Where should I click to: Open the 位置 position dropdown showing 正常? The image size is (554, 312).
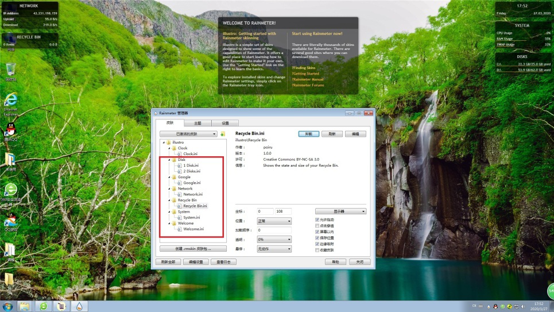pos(274,221)
